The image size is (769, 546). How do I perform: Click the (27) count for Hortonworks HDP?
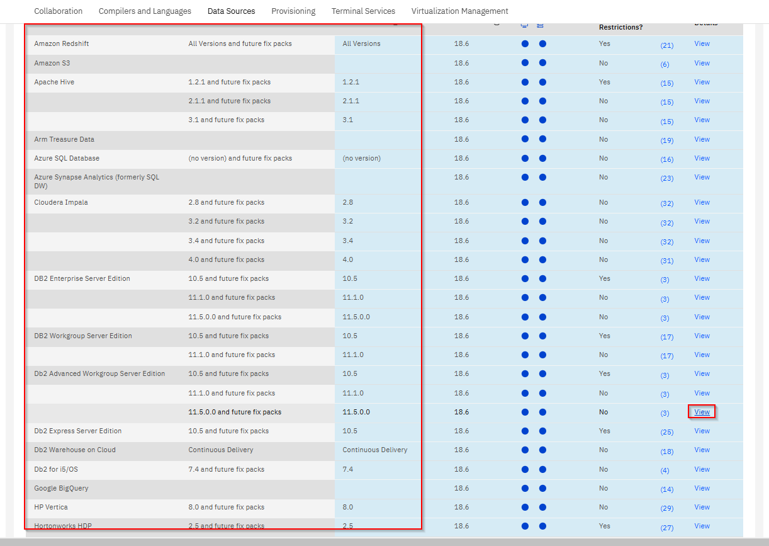[667, 528]
